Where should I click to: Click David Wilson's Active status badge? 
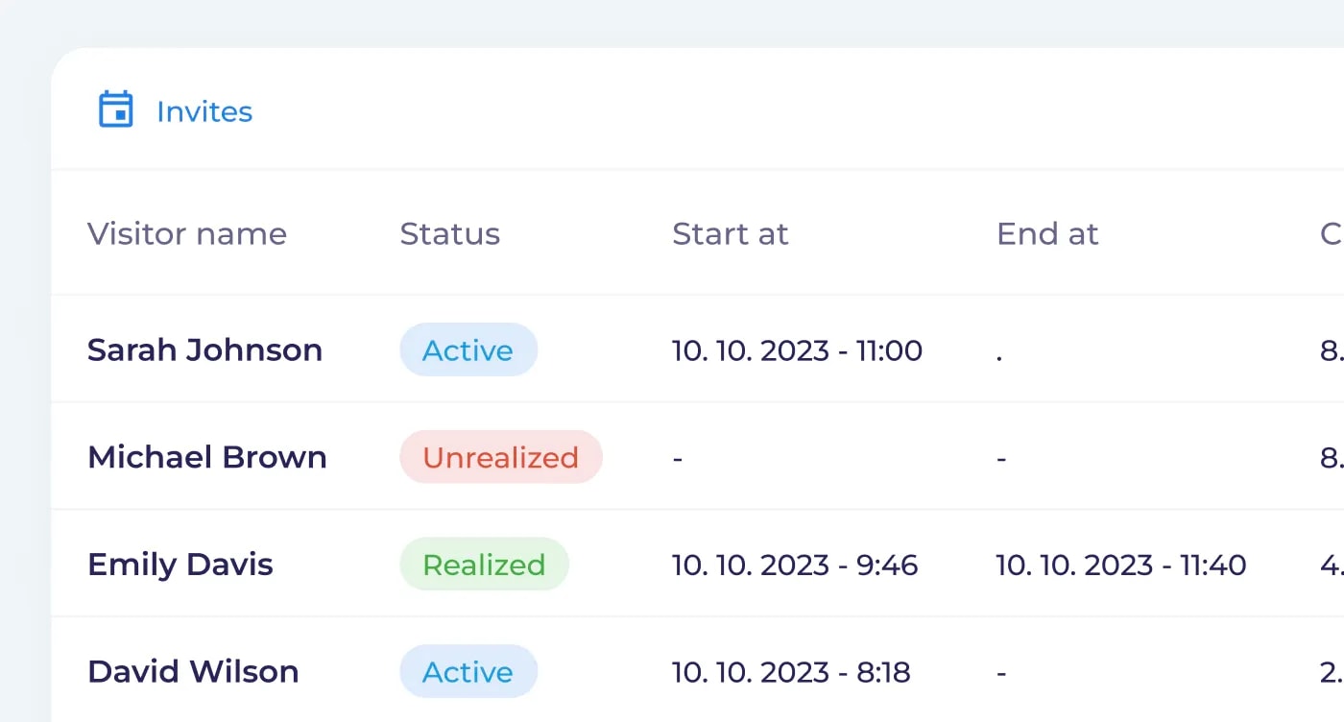(468, 671)
